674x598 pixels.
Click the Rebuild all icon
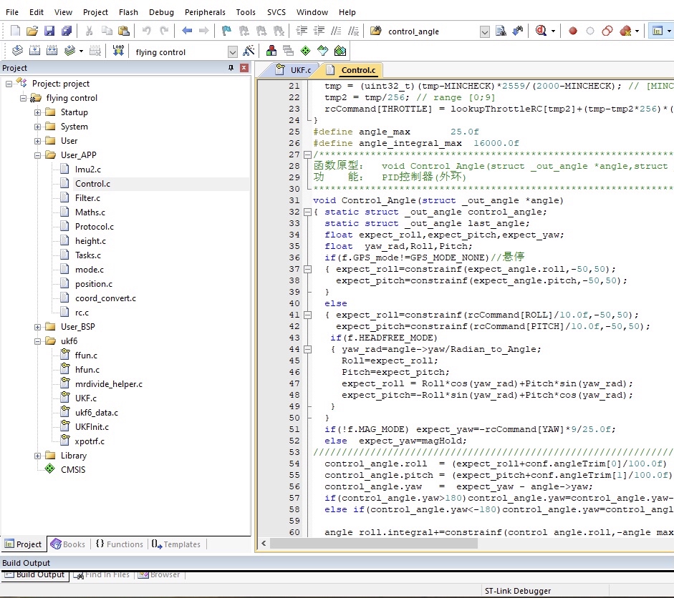pyautogui.click(x=52, y=51)
